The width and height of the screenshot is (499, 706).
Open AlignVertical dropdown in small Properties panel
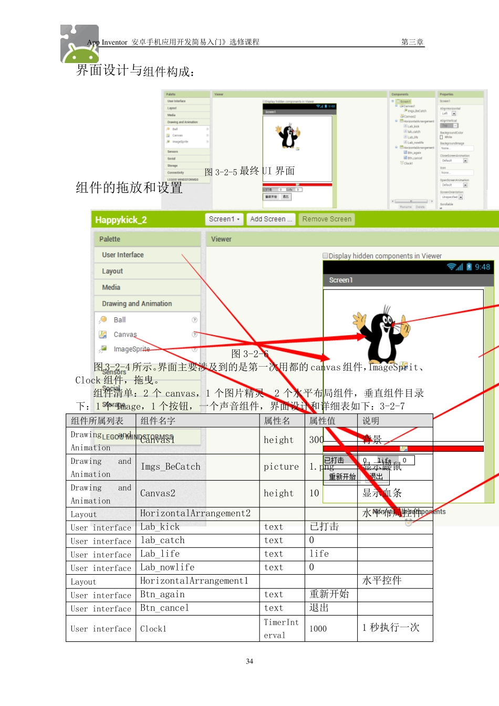point(456,126)
